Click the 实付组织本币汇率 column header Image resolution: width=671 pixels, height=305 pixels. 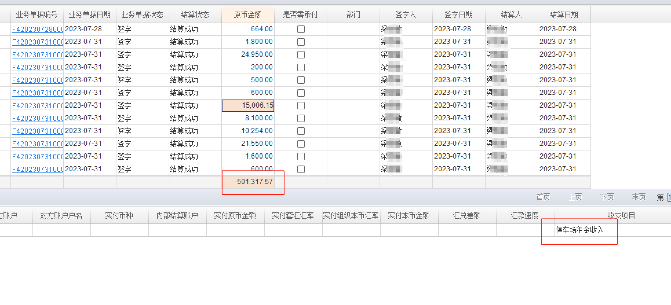[x=351, y=216]
